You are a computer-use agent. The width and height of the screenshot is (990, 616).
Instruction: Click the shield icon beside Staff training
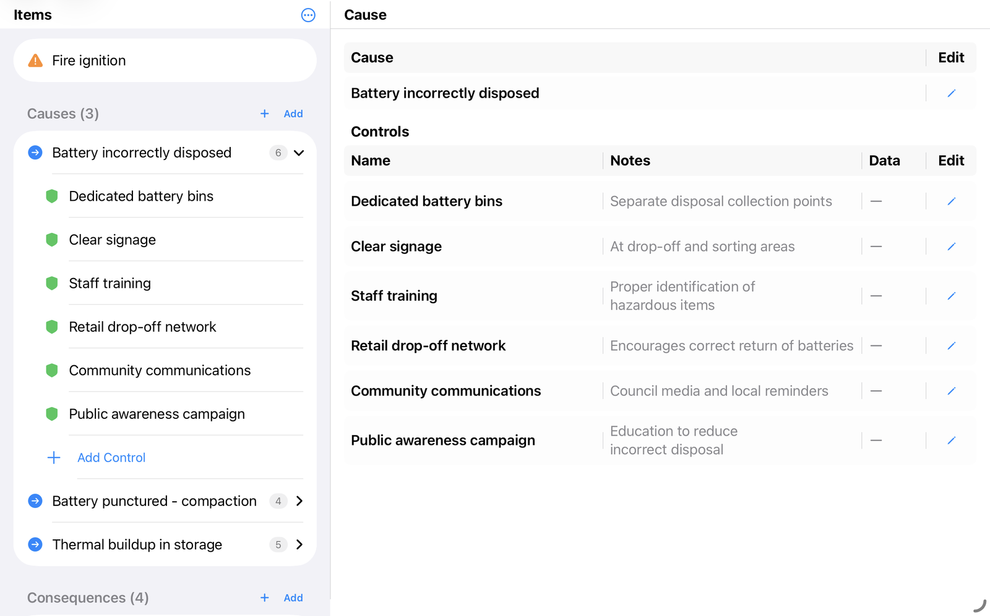pyautogui.click(x=52, y=284)
